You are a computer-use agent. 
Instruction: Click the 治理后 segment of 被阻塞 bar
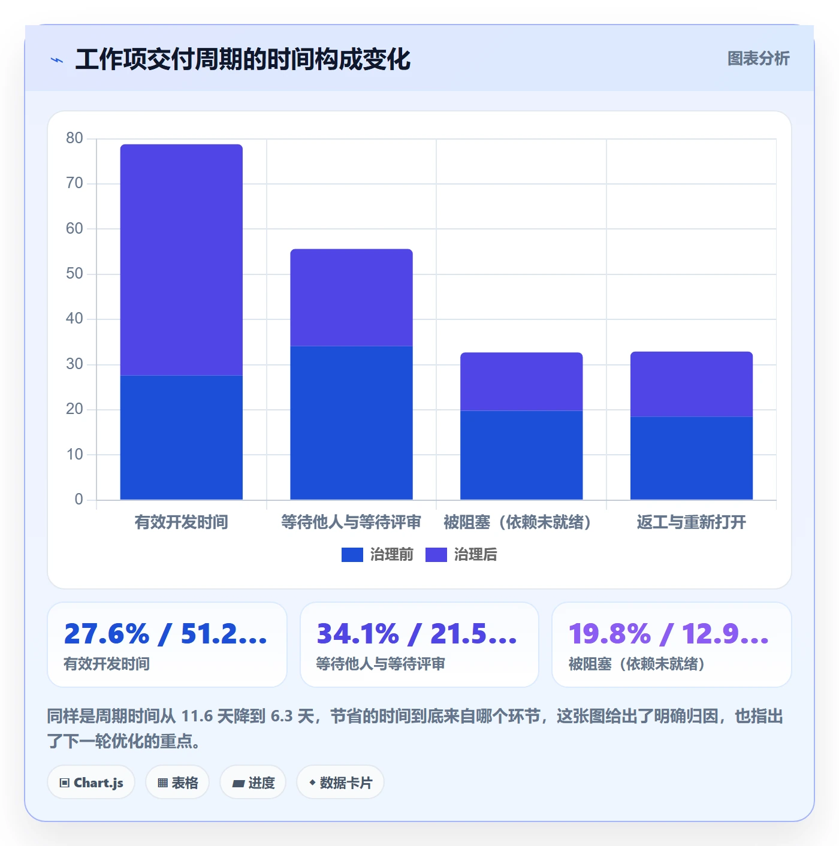[x=521, y=382]
